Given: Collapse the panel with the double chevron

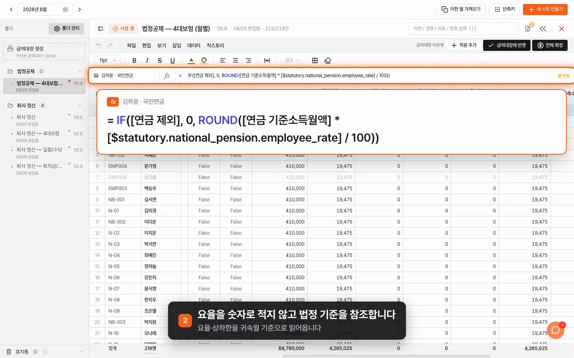Looking at the screenshot, I should (x=543, y=29).
